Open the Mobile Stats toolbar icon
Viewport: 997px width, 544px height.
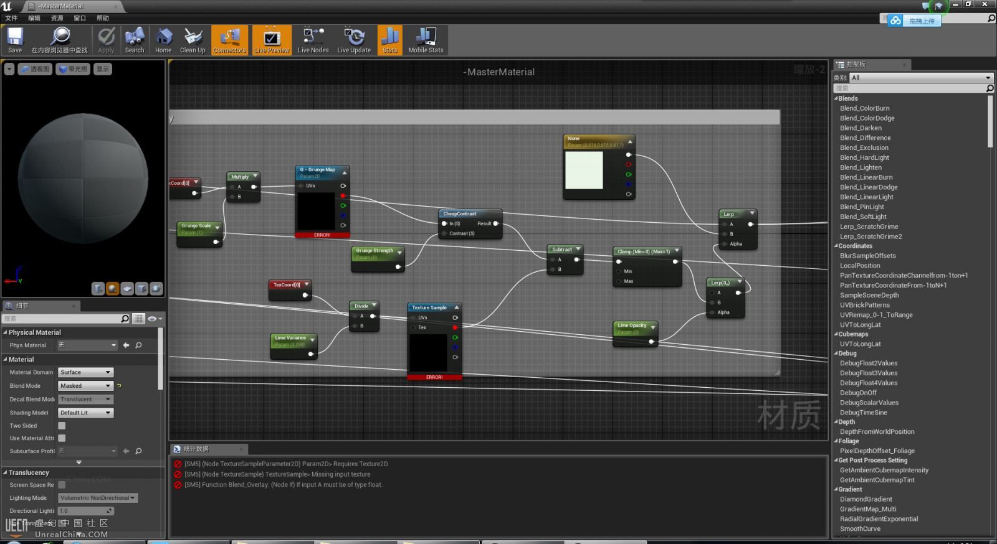pyautogui.click(x=426, y=37)
